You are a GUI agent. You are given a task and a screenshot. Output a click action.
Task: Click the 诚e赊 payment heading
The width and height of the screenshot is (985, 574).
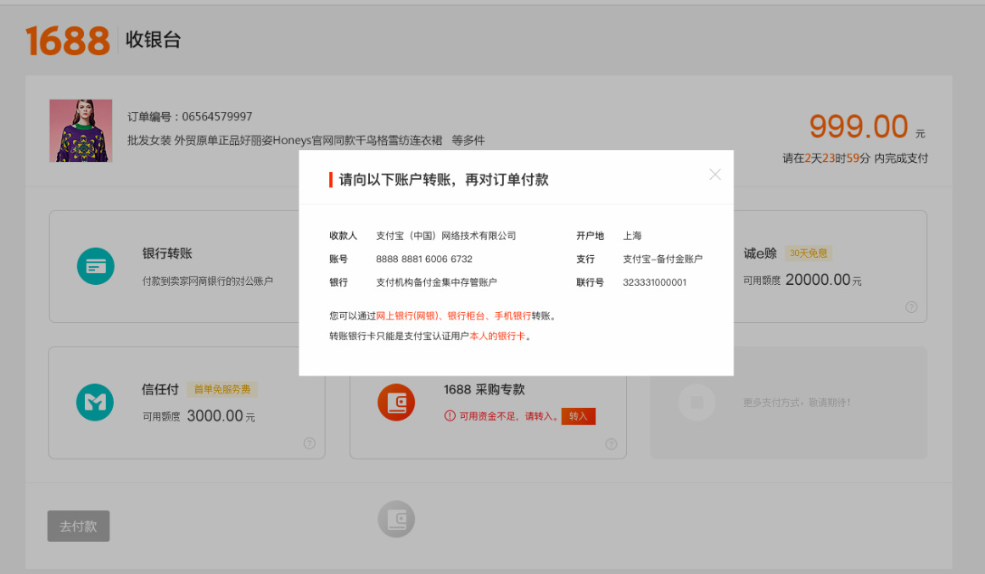click(x=760, y=254)
